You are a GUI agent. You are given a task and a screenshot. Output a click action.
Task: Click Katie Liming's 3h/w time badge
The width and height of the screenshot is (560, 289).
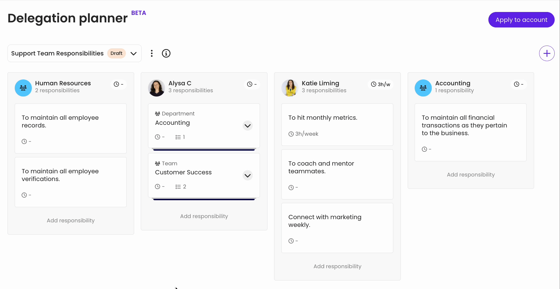pos(380,84)
